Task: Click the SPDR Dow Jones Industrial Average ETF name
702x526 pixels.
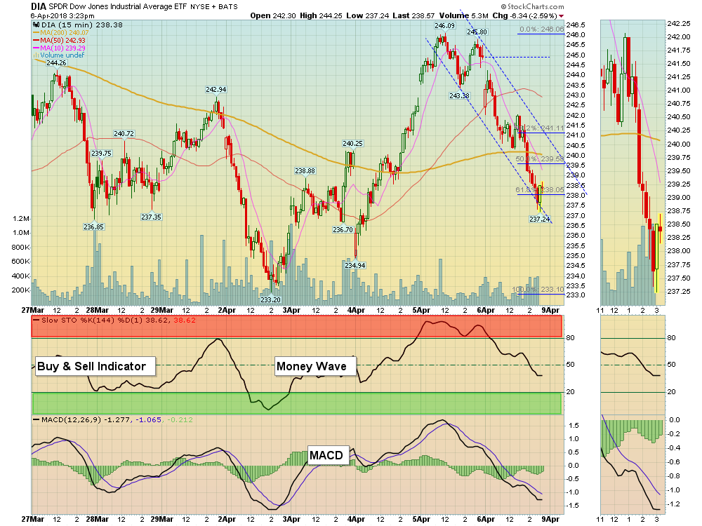Action: (117, 7)
